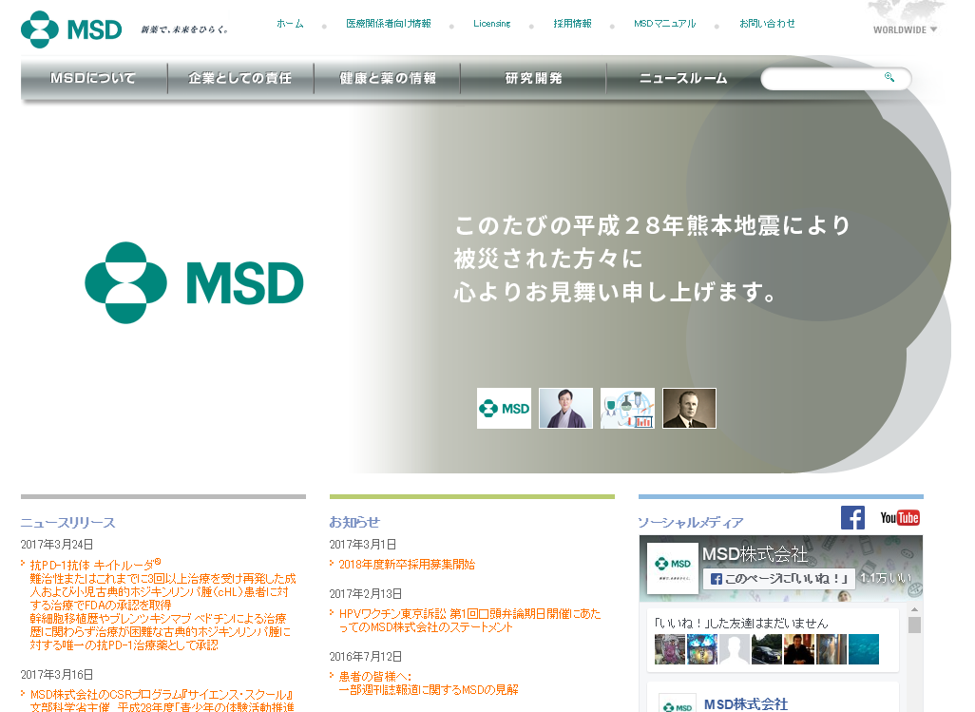Click the blue ocean friend photo

tap(864, 649)
